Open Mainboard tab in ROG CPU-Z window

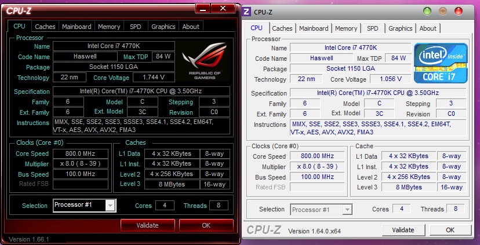pos(77,27)
